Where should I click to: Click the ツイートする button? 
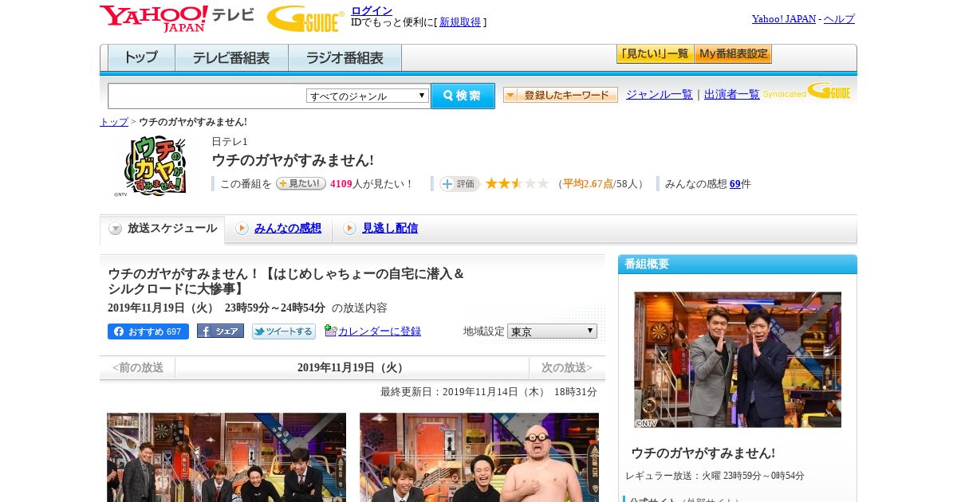pyautogui.click(x=284, y=331)
